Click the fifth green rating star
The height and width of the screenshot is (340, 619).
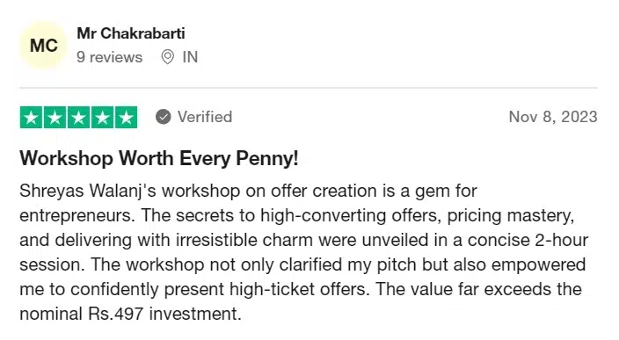[x=126, y=117]
